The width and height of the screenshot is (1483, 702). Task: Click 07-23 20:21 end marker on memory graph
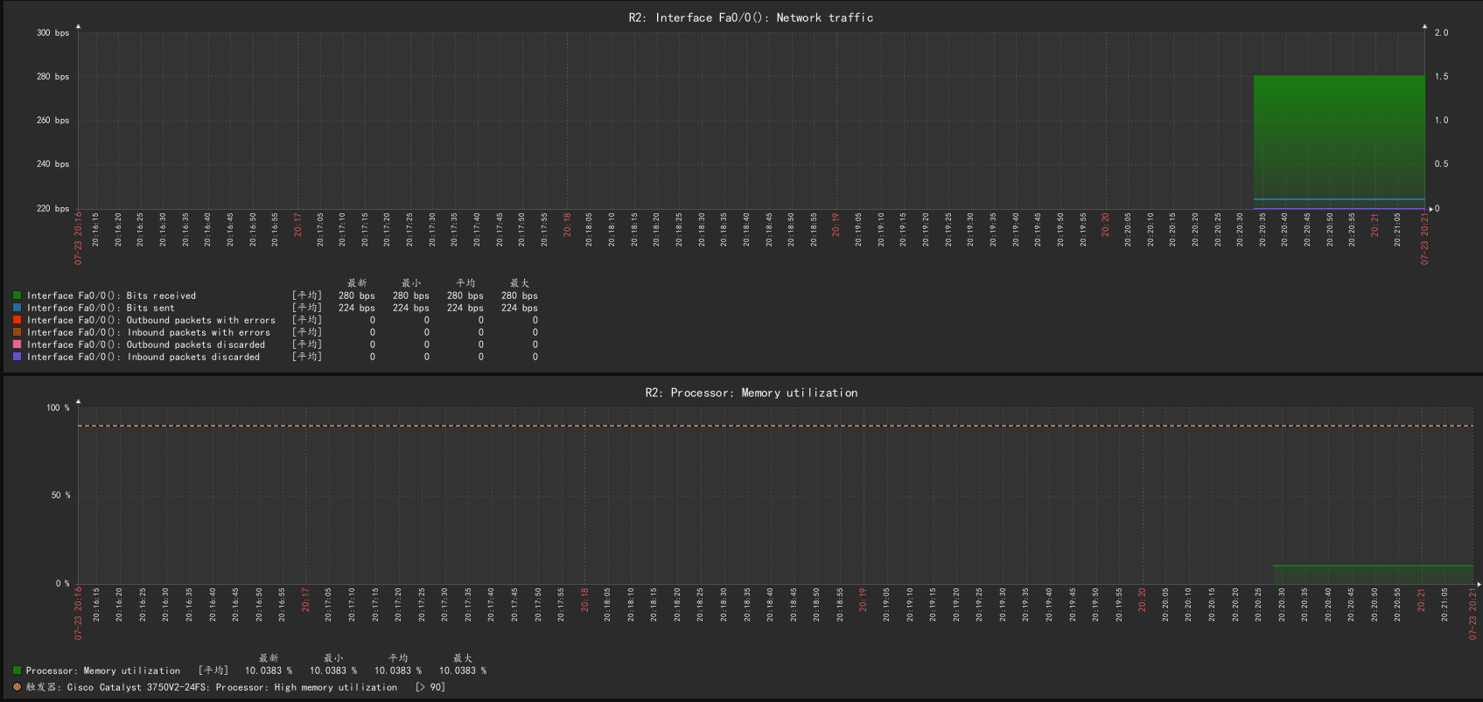coord(1473,614)
